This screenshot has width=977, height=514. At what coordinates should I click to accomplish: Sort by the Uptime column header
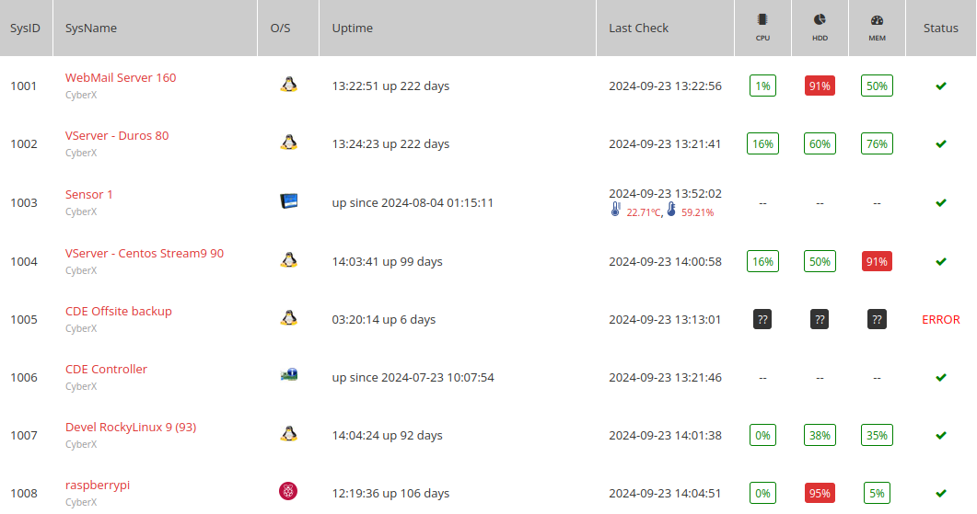[x=353, y=28]
